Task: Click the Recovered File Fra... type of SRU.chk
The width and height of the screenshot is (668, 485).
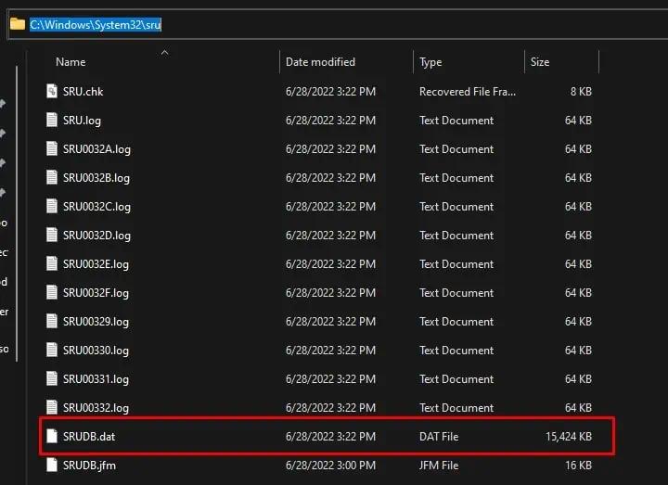Action: (468, 92)
